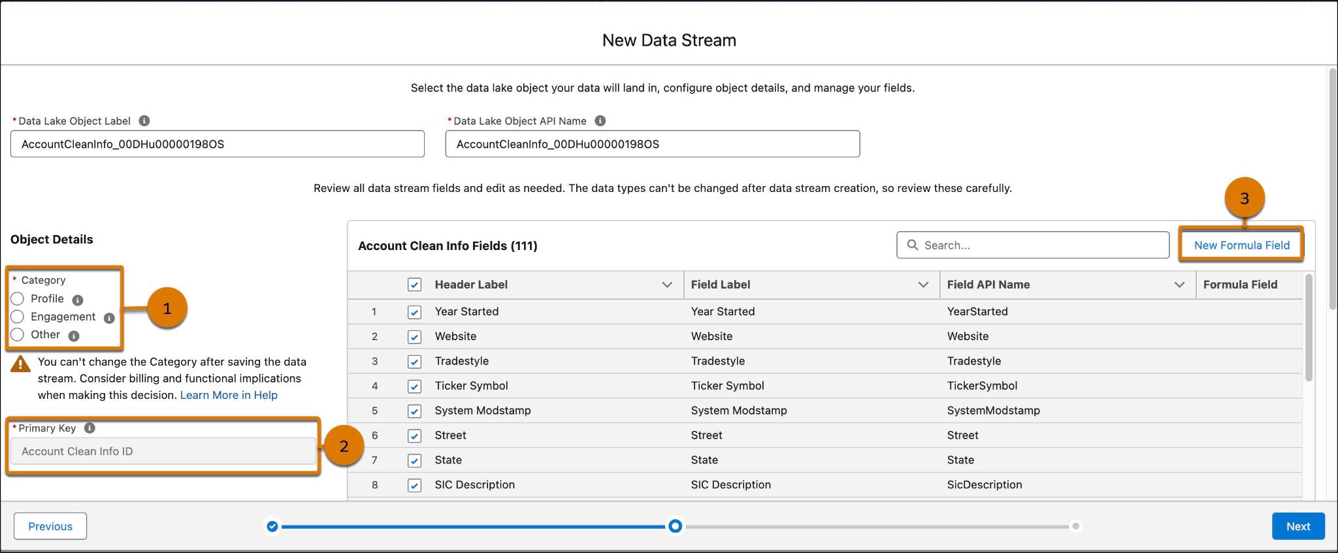Screen dimensions: 1338x553
Task: Click the search magnifier icon in fields search
Action: [913, 245]
